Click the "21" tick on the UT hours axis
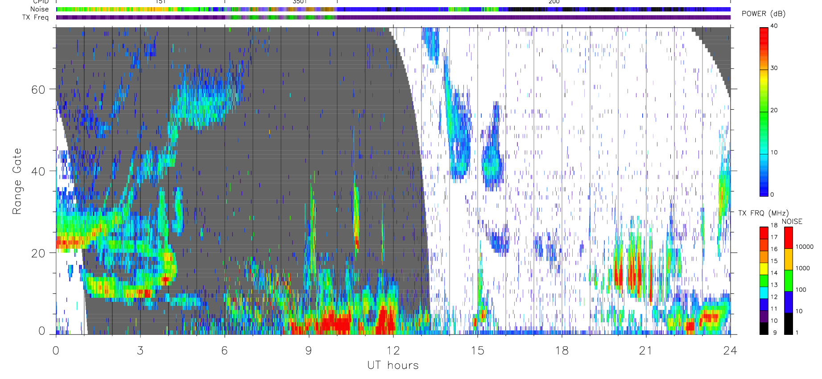Screen dimensions: 822x379 coord(646,350)
